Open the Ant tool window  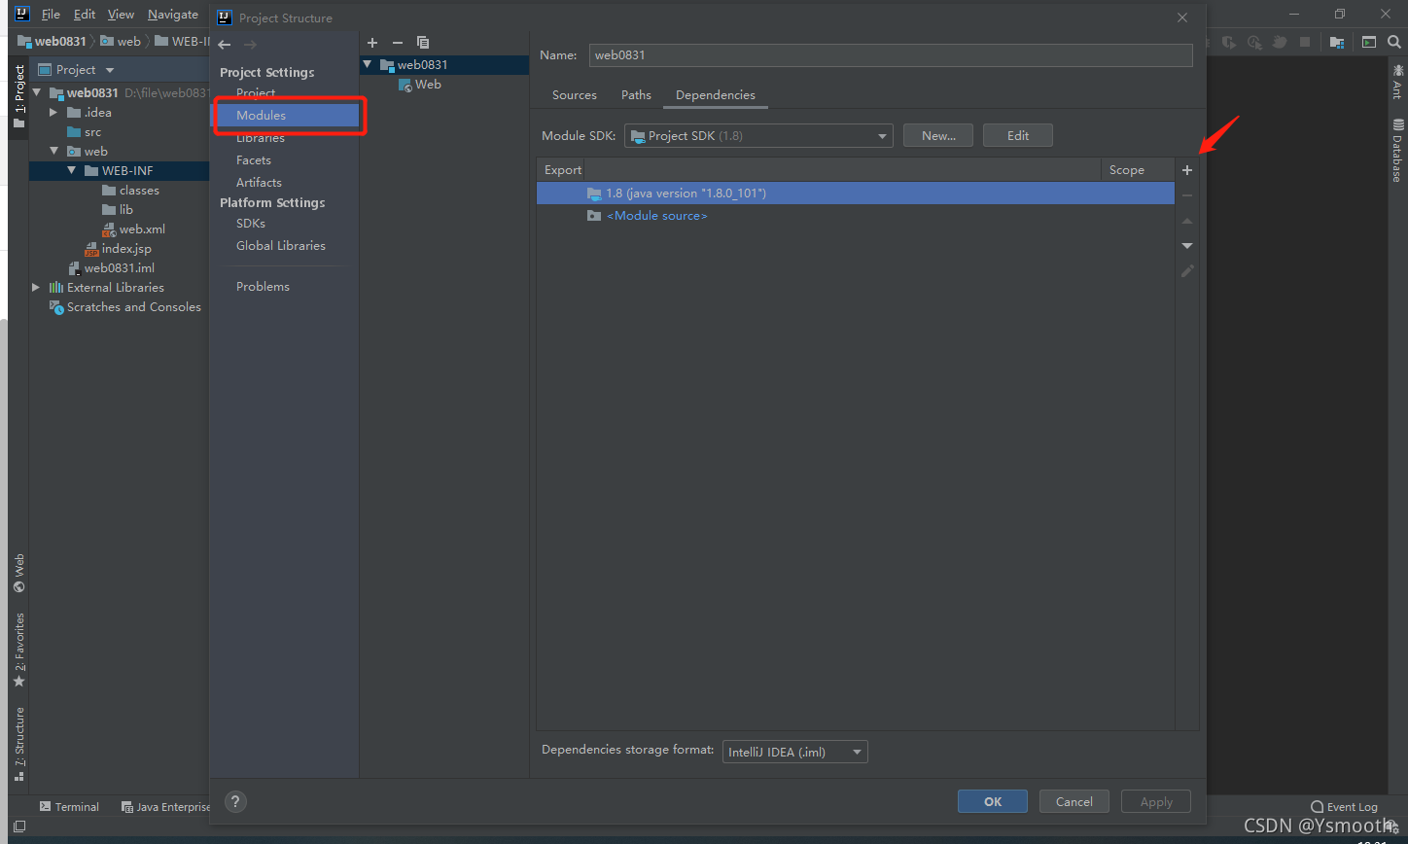pyautogui.click(x=1397, y=81)
